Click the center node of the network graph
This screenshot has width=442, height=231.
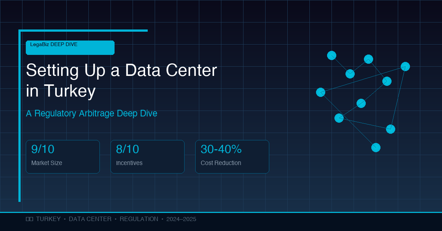(361, 104)
